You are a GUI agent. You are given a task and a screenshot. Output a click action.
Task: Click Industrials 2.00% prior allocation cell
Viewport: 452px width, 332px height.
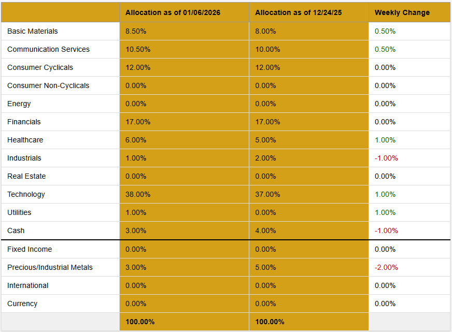click(x=309, y=158)
